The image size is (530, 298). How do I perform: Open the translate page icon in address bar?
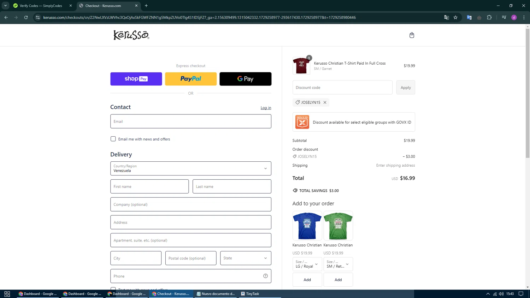tap(446, 17)
